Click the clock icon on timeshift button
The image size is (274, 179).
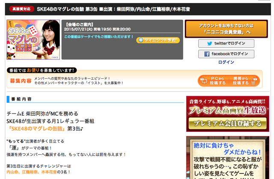pyautogui.click(x=141, y=40)
